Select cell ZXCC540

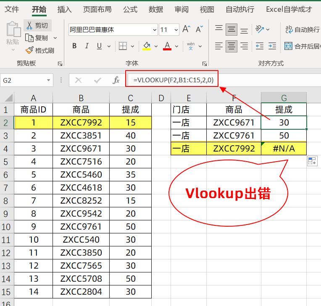pyautogui.click(x=81, y=240)
